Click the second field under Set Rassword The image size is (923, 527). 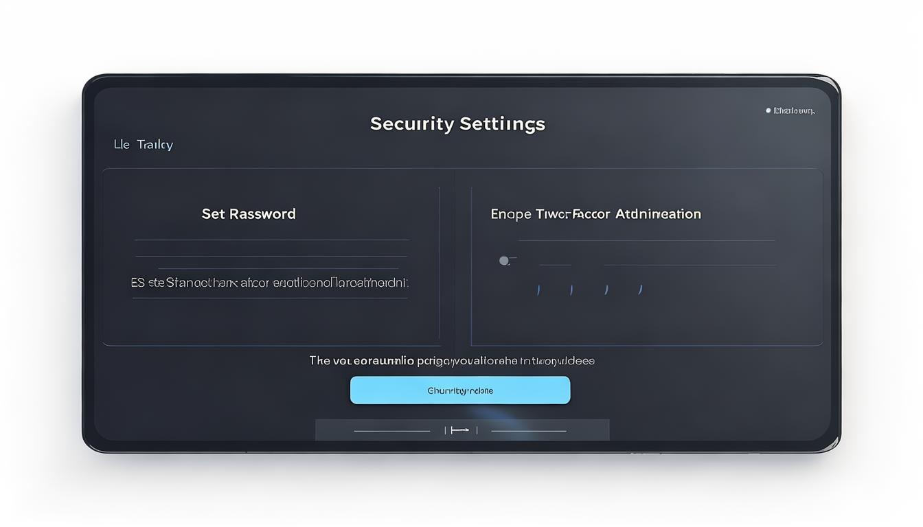(x=272, y=256)
